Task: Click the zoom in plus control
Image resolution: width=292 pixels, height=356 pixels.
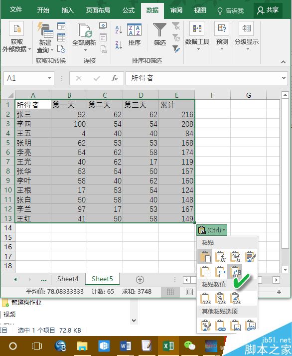Action: [279, 292]
